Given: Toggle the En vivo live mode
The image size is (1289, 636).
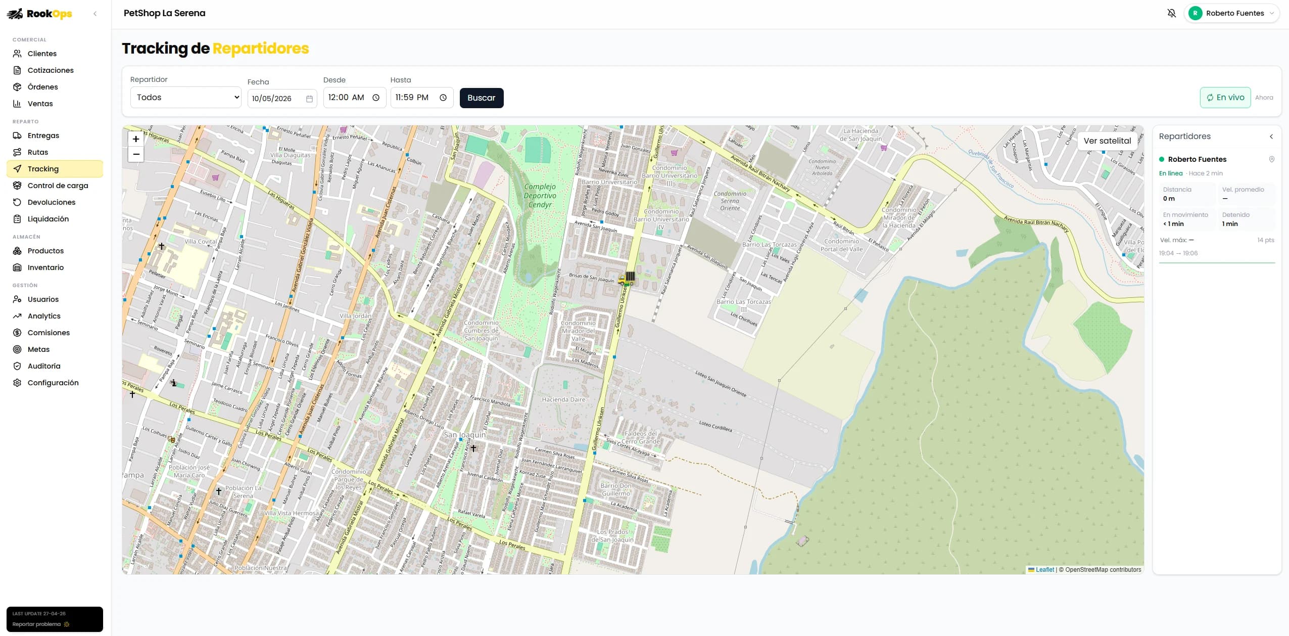Looking at the screenshot, I should tap(1225, 98).
